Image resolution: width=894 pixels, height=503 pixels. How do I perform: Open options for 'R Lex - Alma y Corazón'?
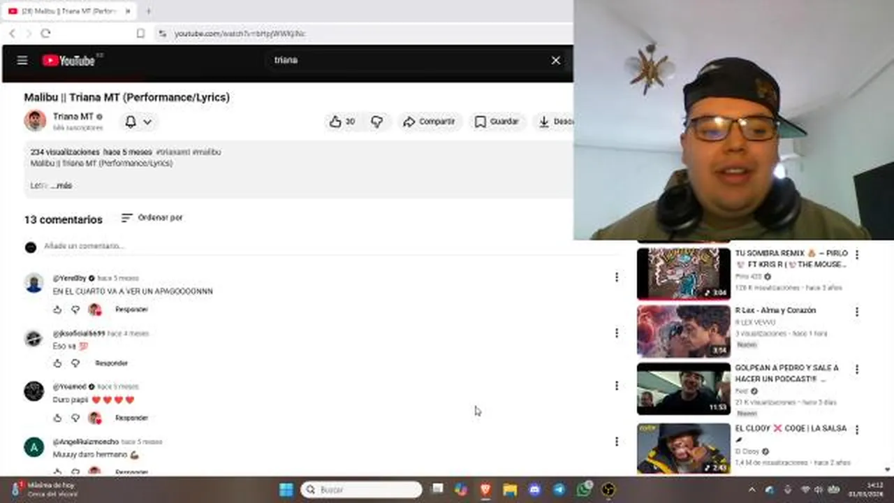point(857,312)
